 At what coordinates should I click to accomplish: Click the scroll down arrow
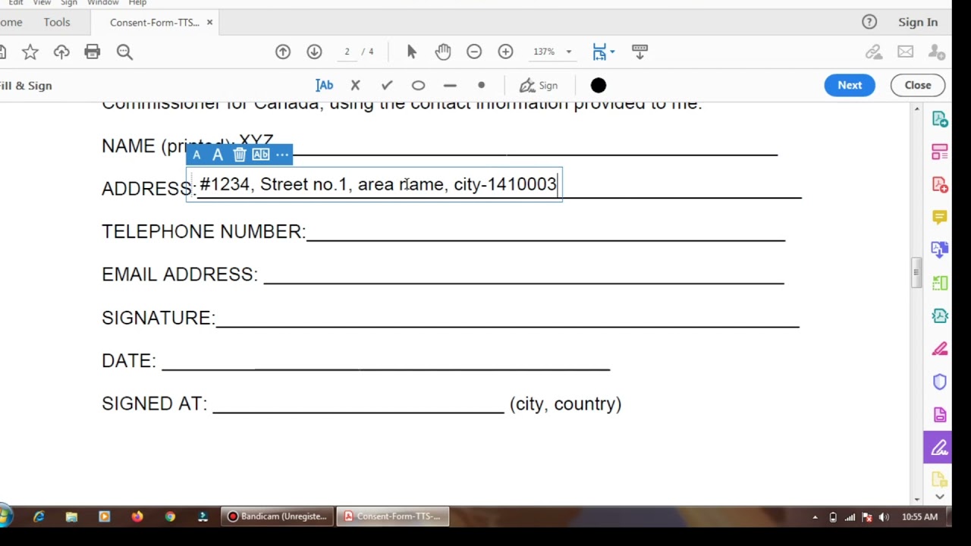916,498
